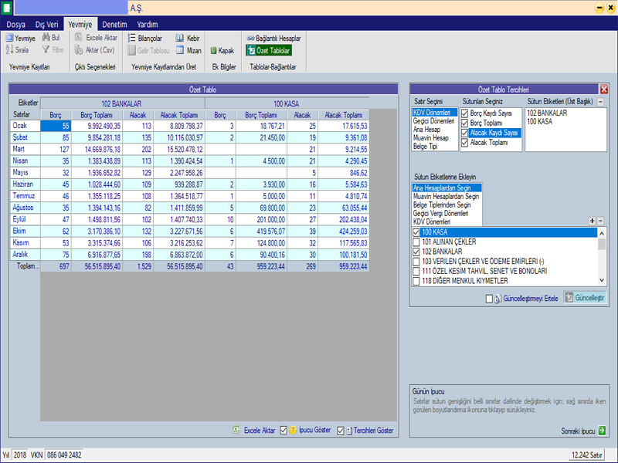
Task: Click the Özet Tablolar ribbon button
Action: [x=269, y=50]
